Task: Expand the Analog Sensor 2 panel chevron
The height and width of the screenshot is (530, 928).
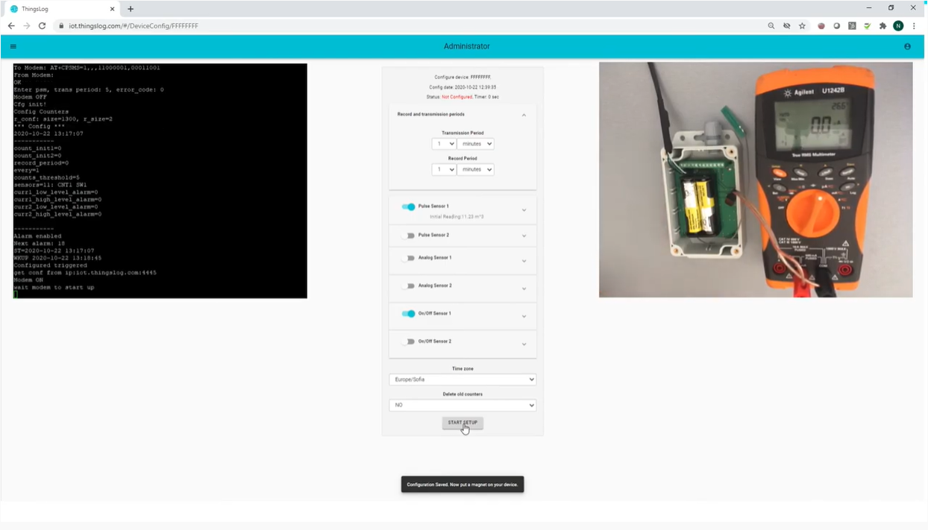Action: point(524,288)
